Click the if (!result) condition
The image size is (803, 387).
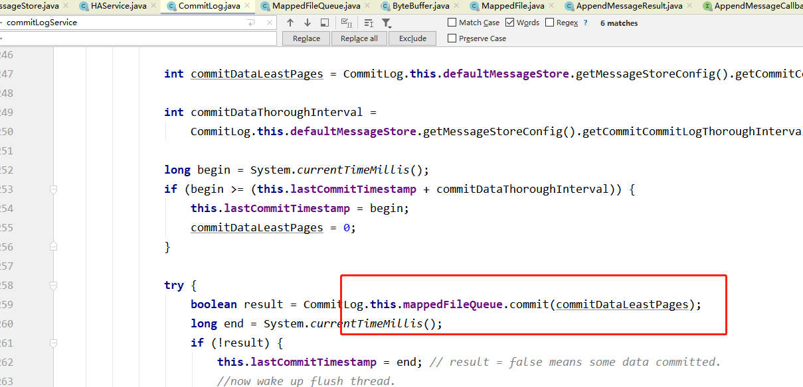coord(237,343)
